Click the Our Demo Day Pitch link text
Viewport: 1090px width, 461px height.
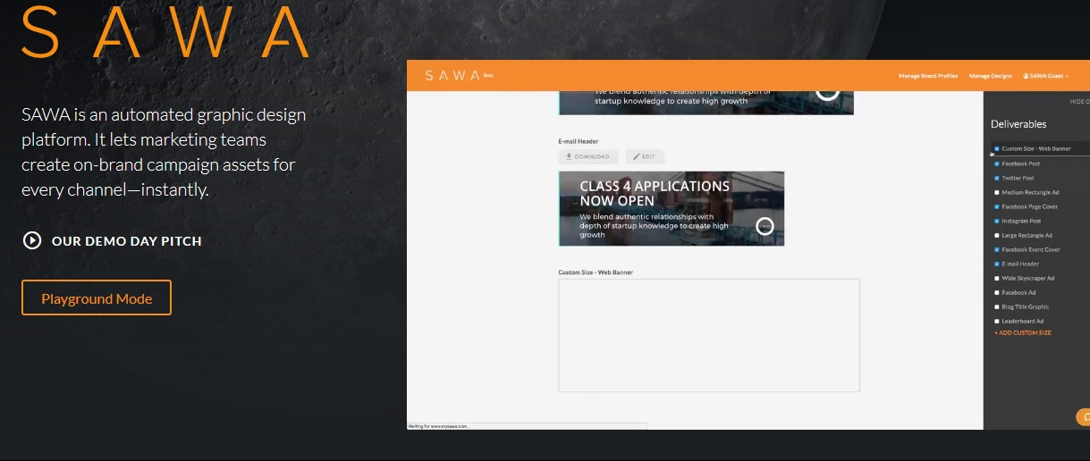(x=126, y=241)
